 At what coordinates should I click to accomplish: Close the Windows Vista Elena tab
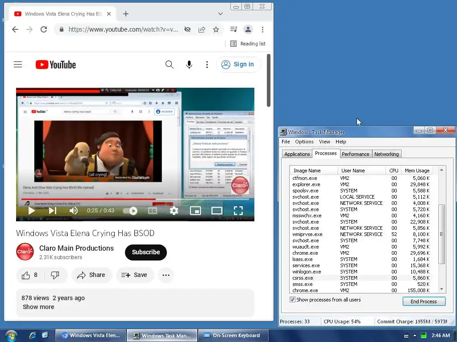(x=109, y=14)
